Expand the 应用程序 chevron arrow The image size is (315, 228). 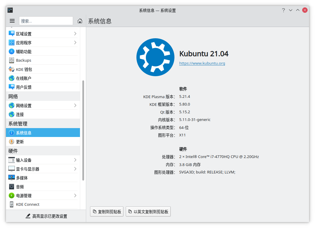pos(75,42)
